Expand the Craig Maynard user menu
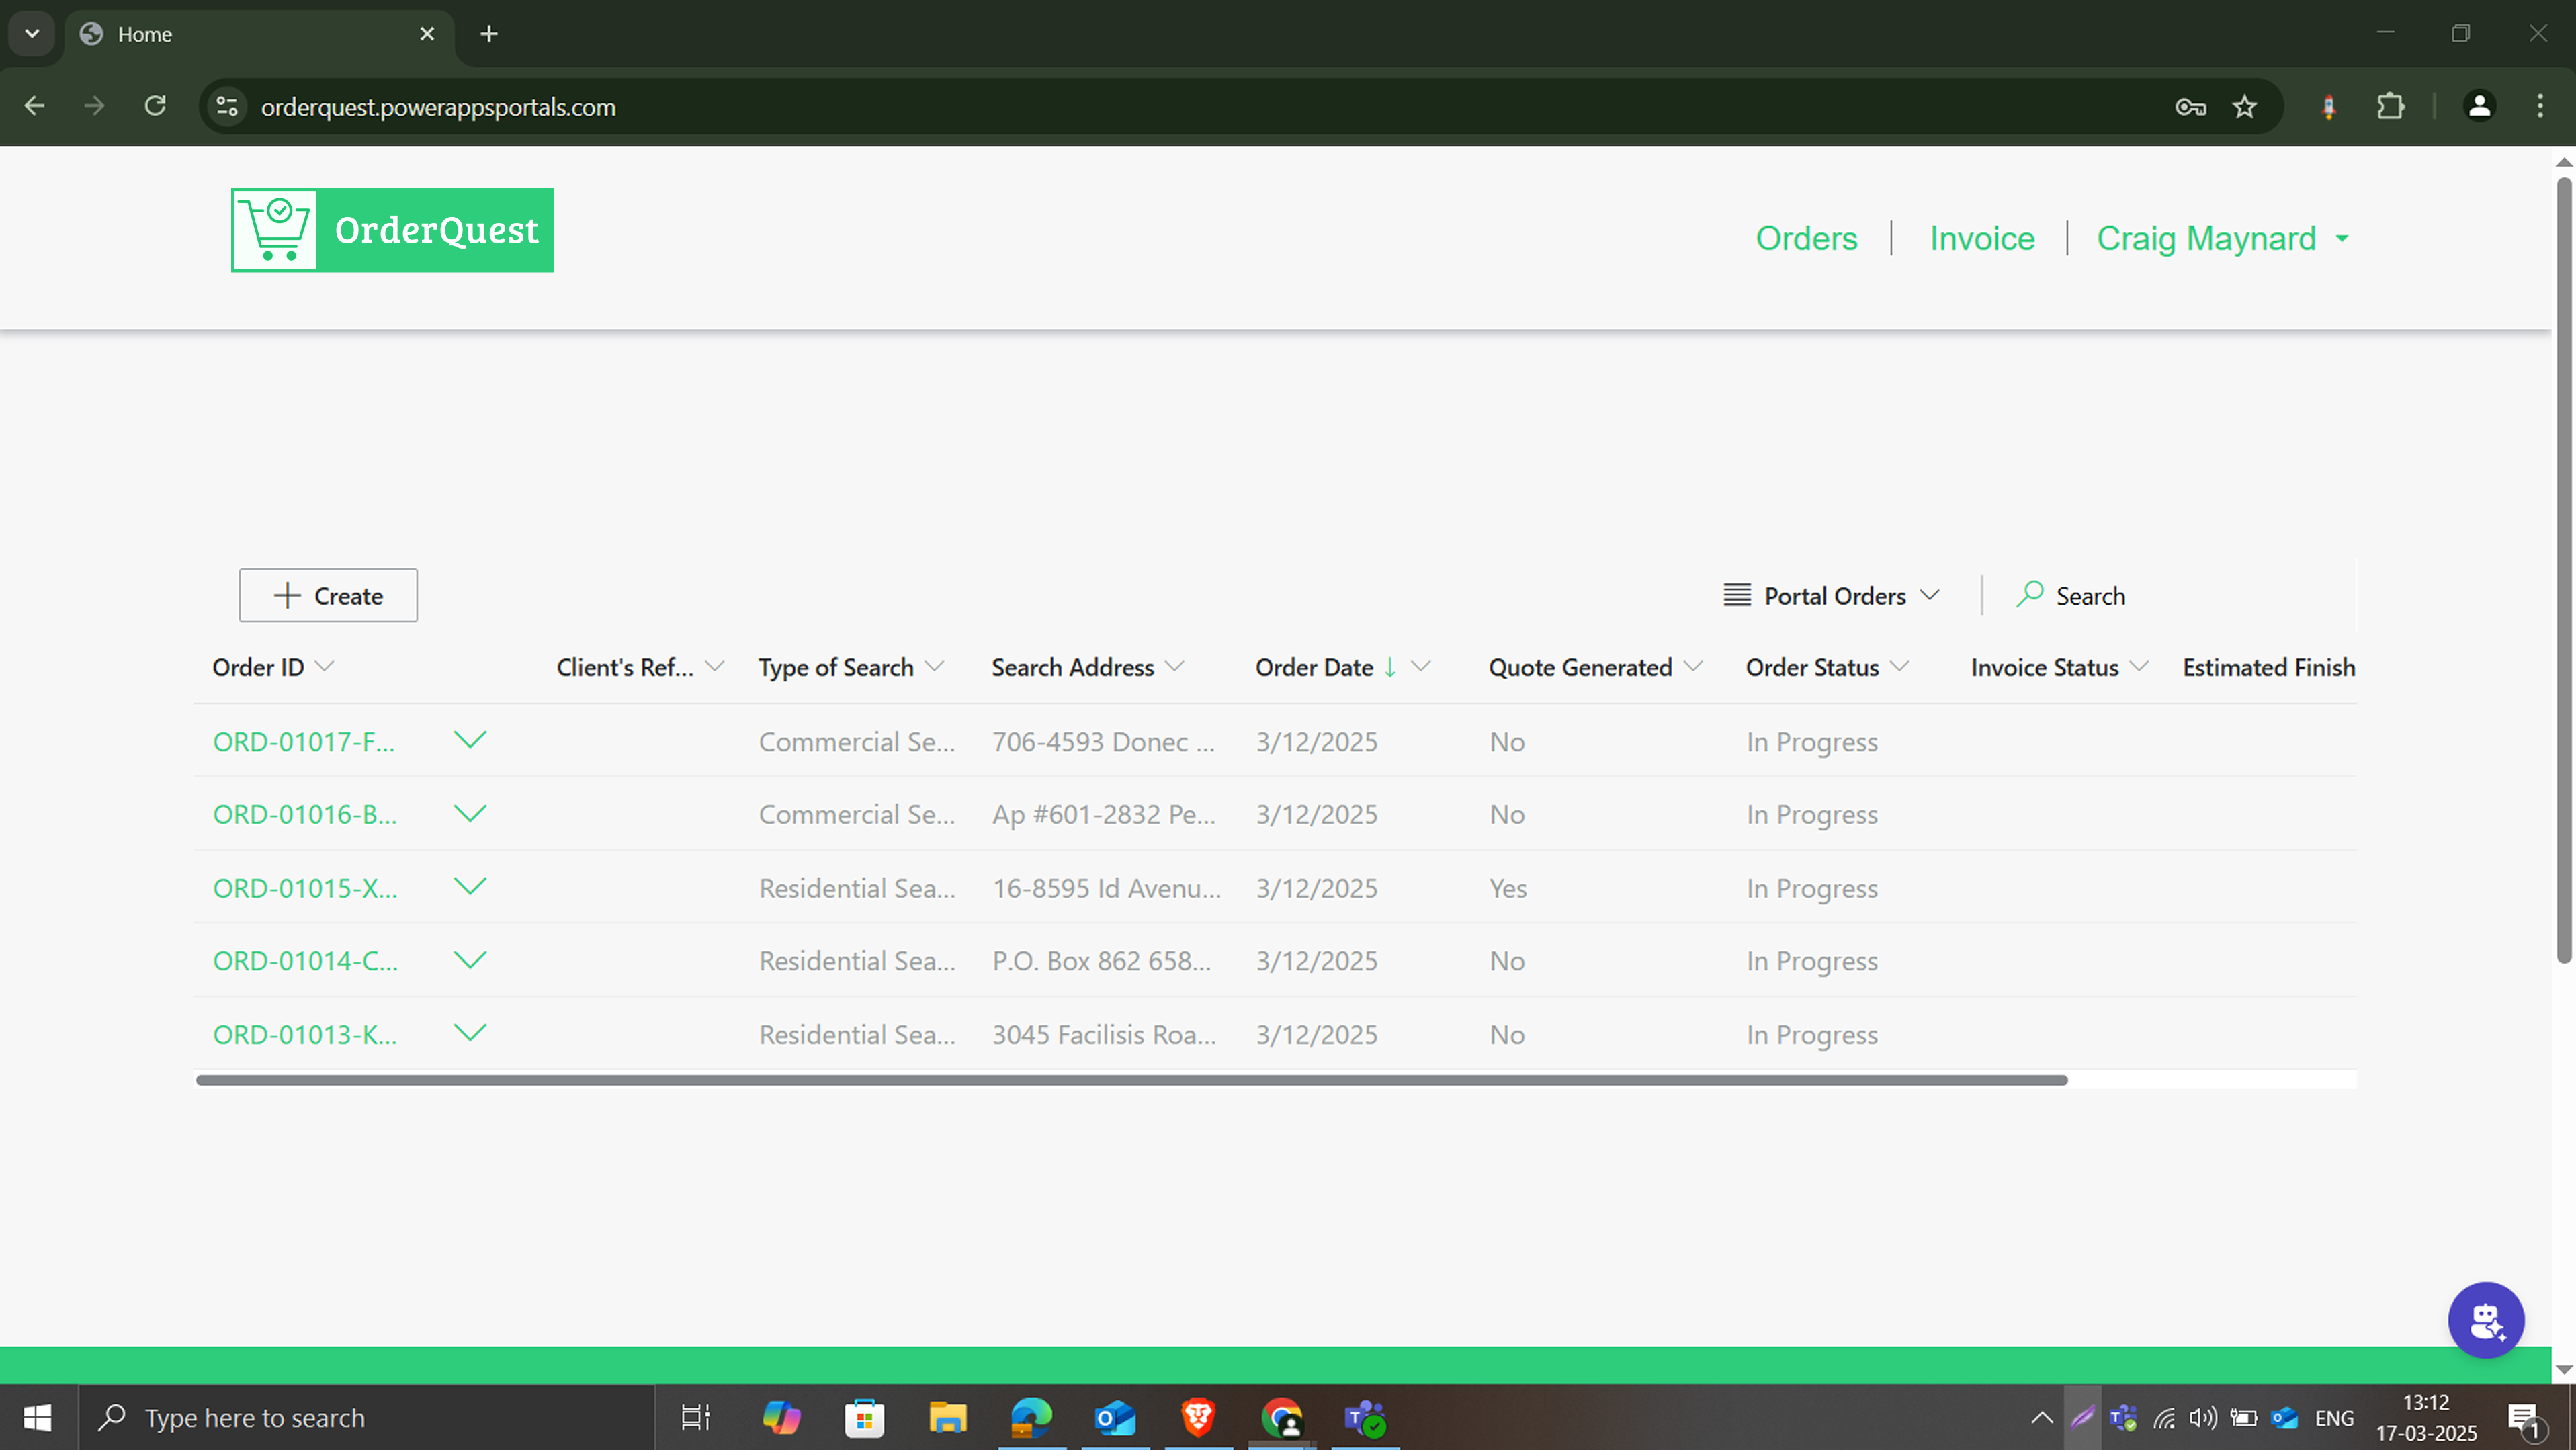 [2222, 238]
